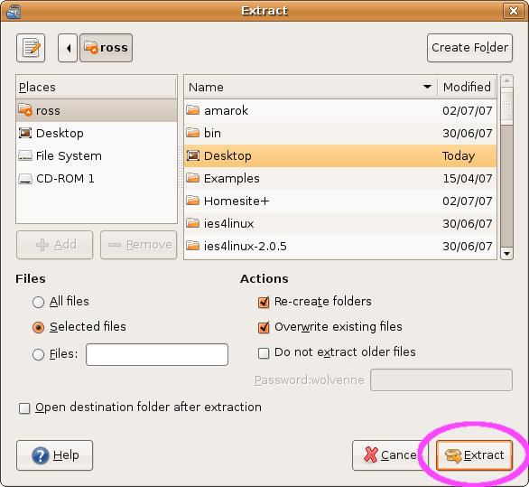Click the Name column sort arrow
The image size is (529, 487).
[x=427, y=87]
